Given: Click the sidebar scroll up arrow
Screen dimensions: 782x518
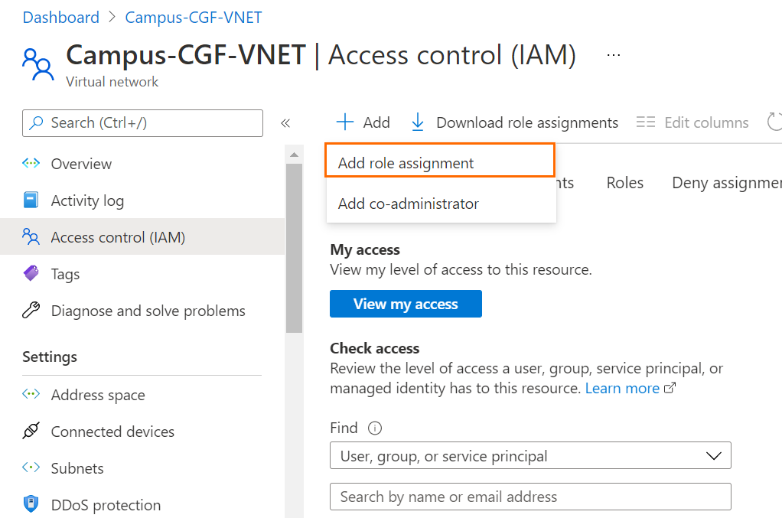Looking at the screenshot, I should tap(295, 155).
